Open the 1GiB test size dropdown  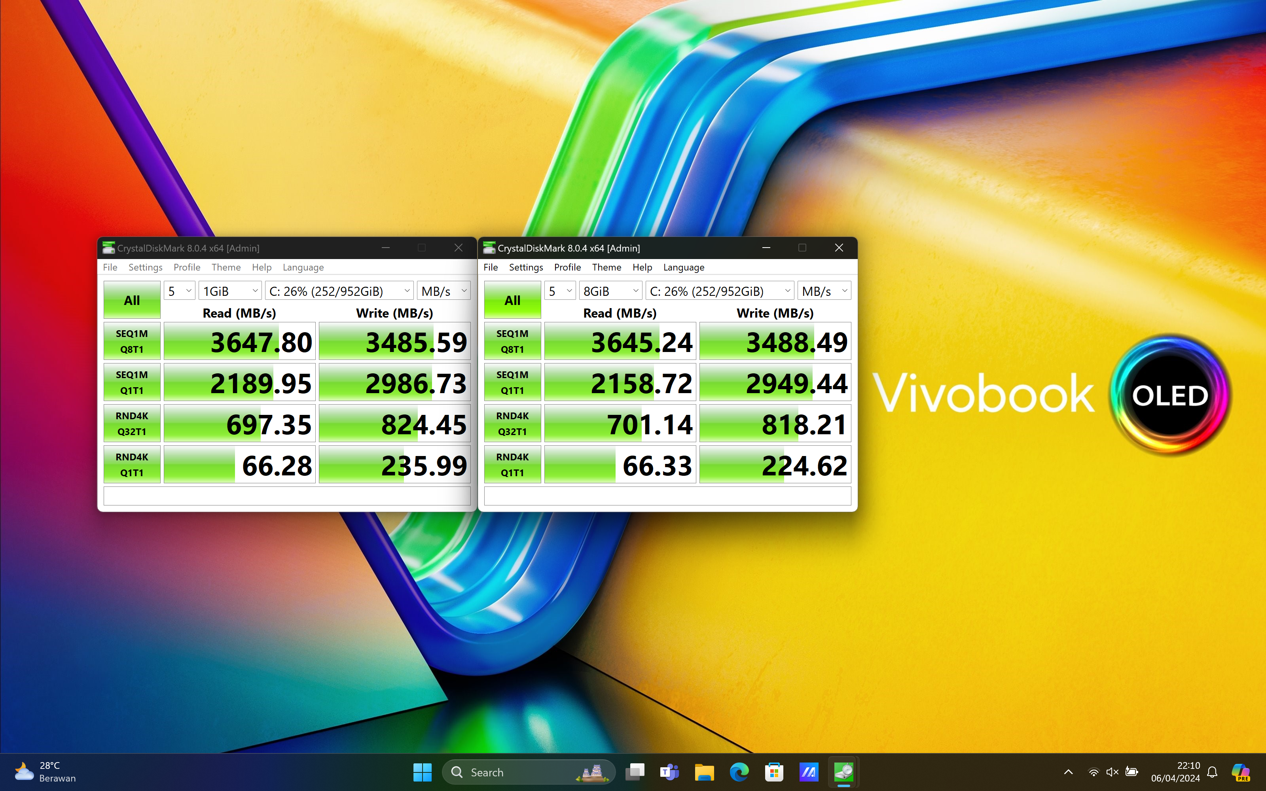click(230, 291)
